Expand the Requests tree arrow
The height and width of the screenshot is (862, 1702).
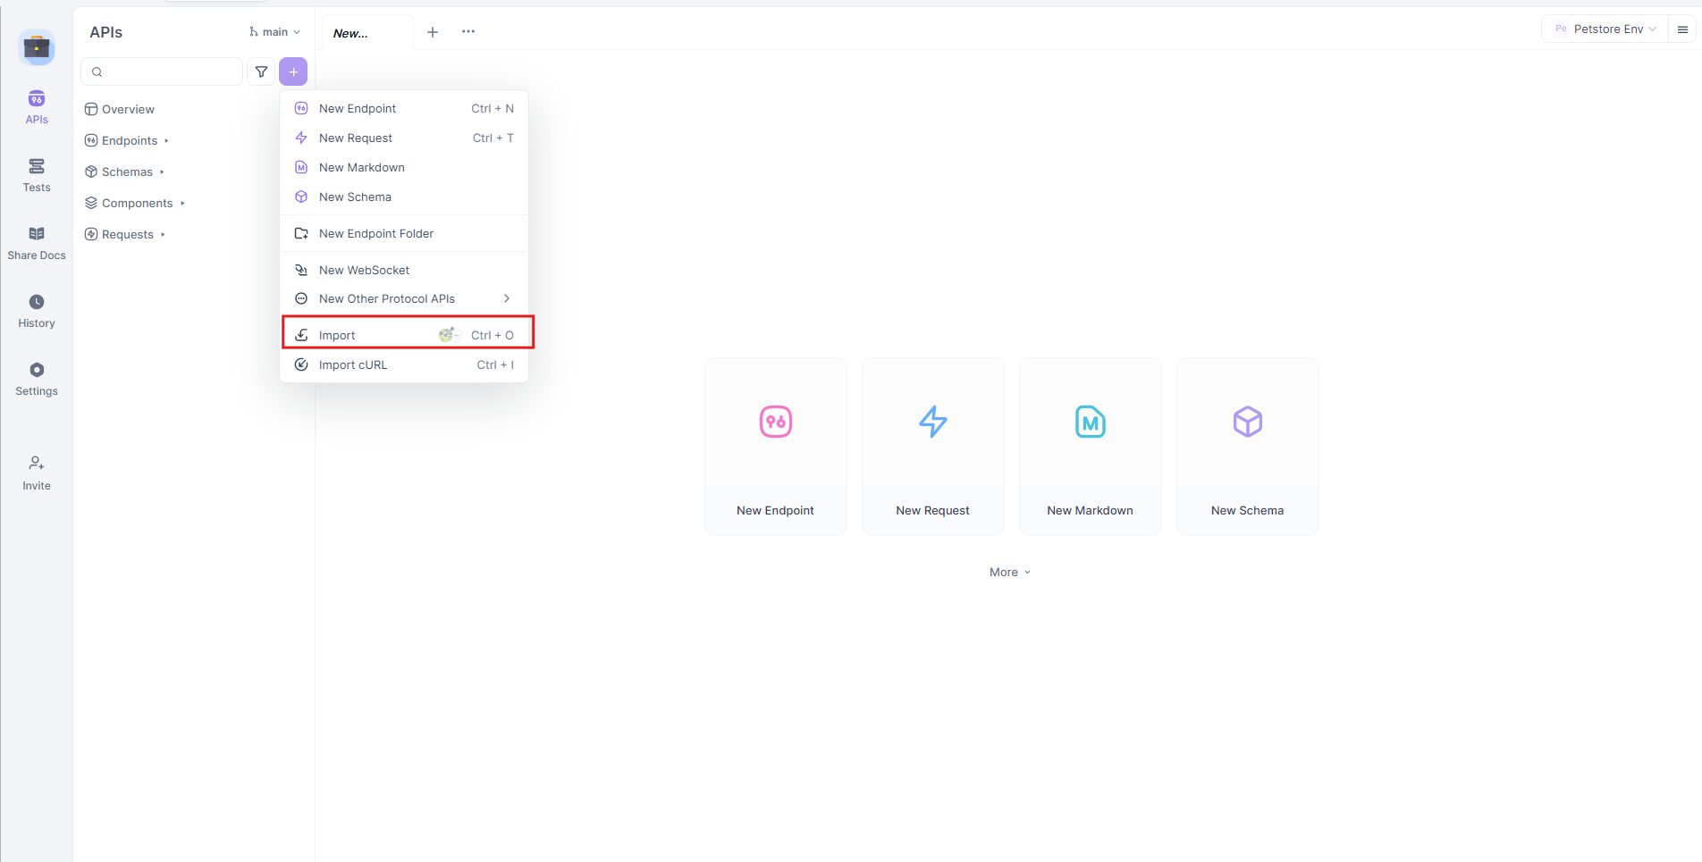(163, 235)
